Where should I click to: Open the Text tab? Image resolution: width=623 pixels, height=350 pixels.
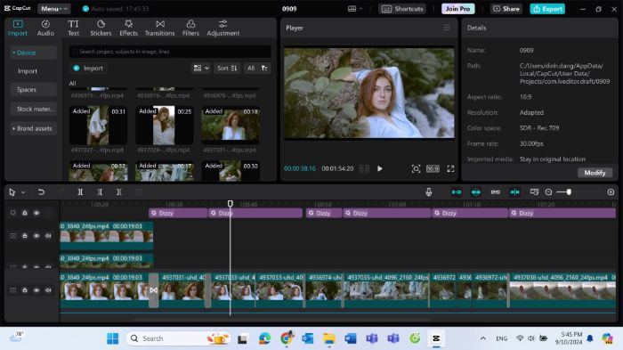74,28
